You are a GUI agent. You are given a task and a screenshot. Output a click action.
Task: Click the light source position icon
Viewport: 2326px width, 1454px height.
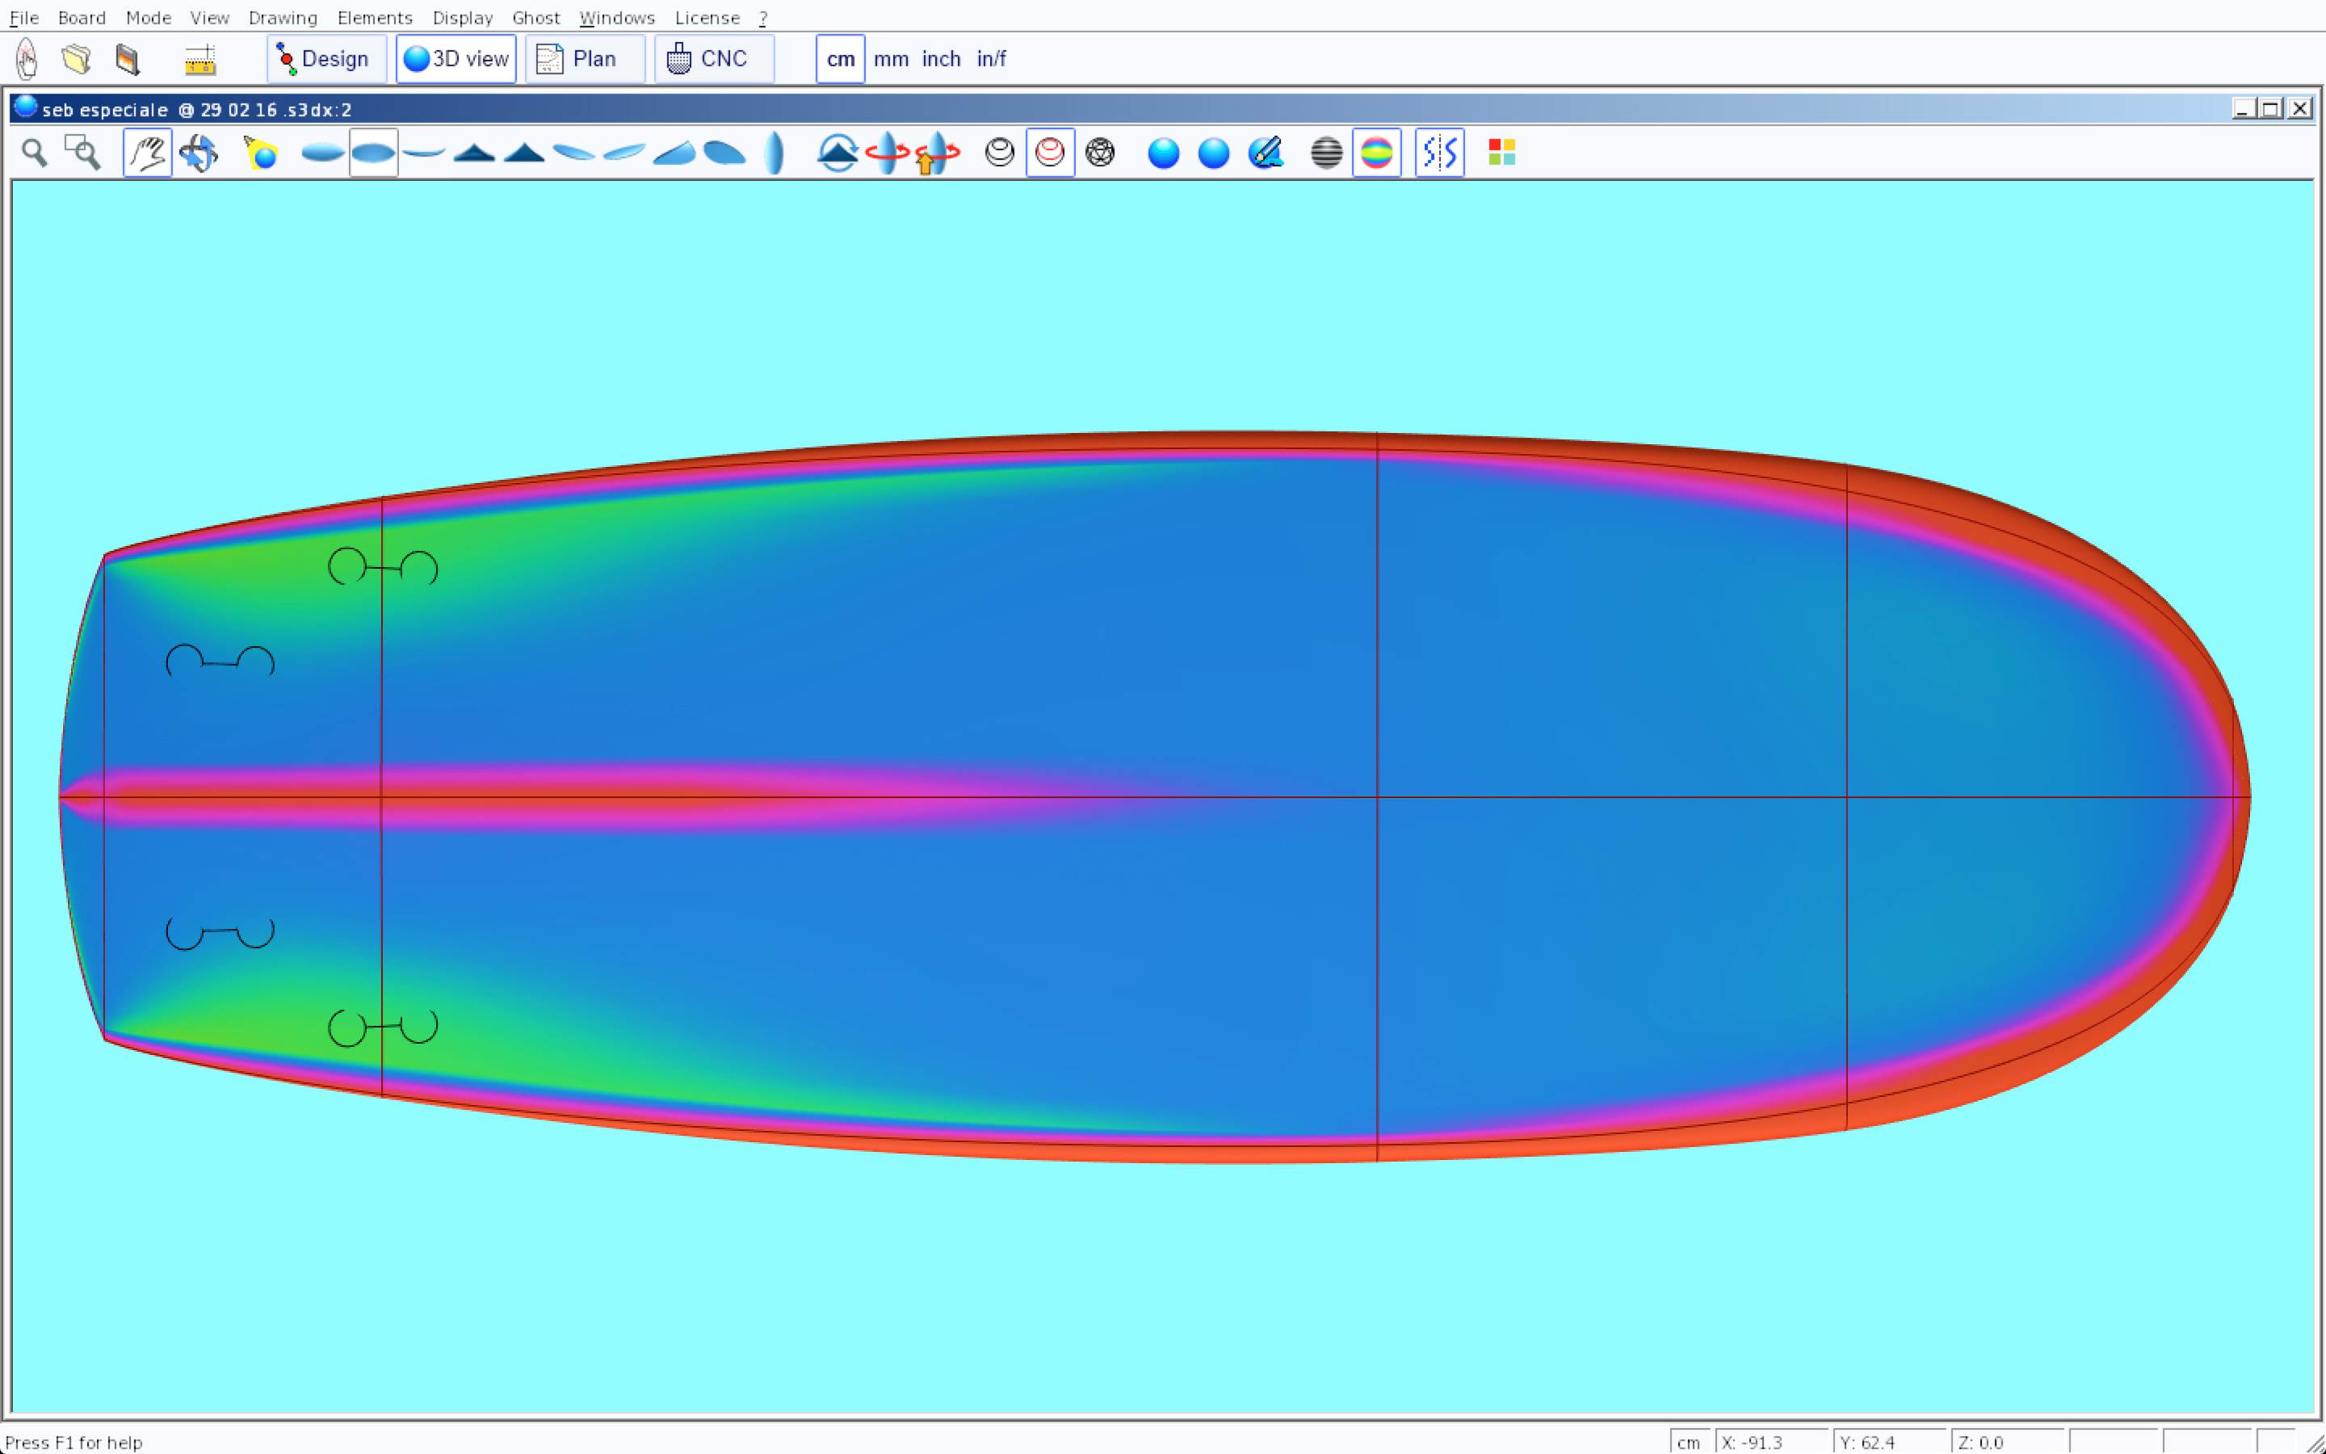pyautogui.click(x=261, y=153)
